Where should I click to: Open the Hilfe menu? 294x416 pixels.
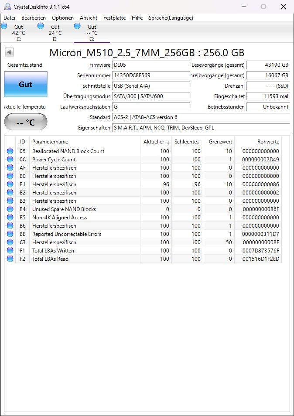[137, 18]
